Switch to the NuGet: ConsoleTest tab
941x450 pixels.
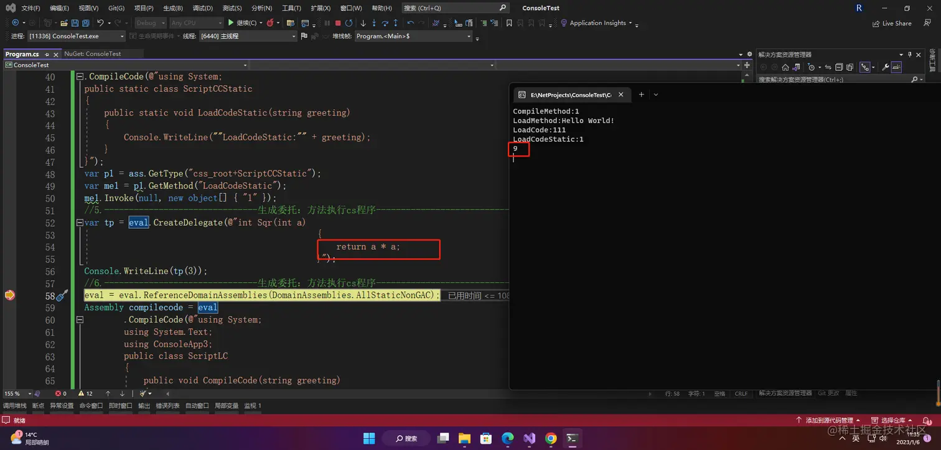[93, 54]
